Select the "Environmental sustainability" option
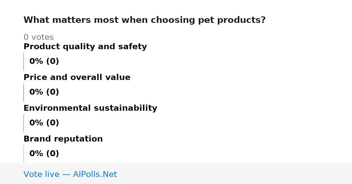This screenshot has height=184, width=352. click(x=90, y=108)
